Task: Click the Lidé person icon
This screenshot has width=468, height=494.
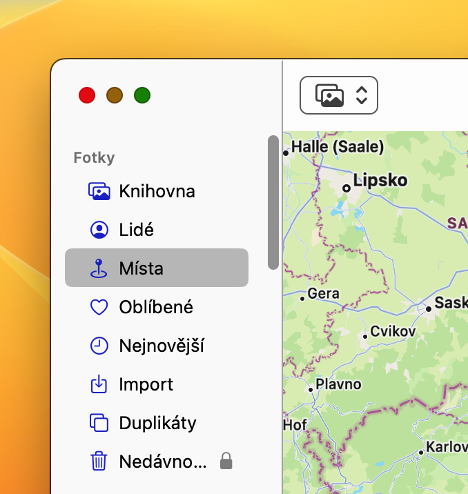Action: coord(99,230)
